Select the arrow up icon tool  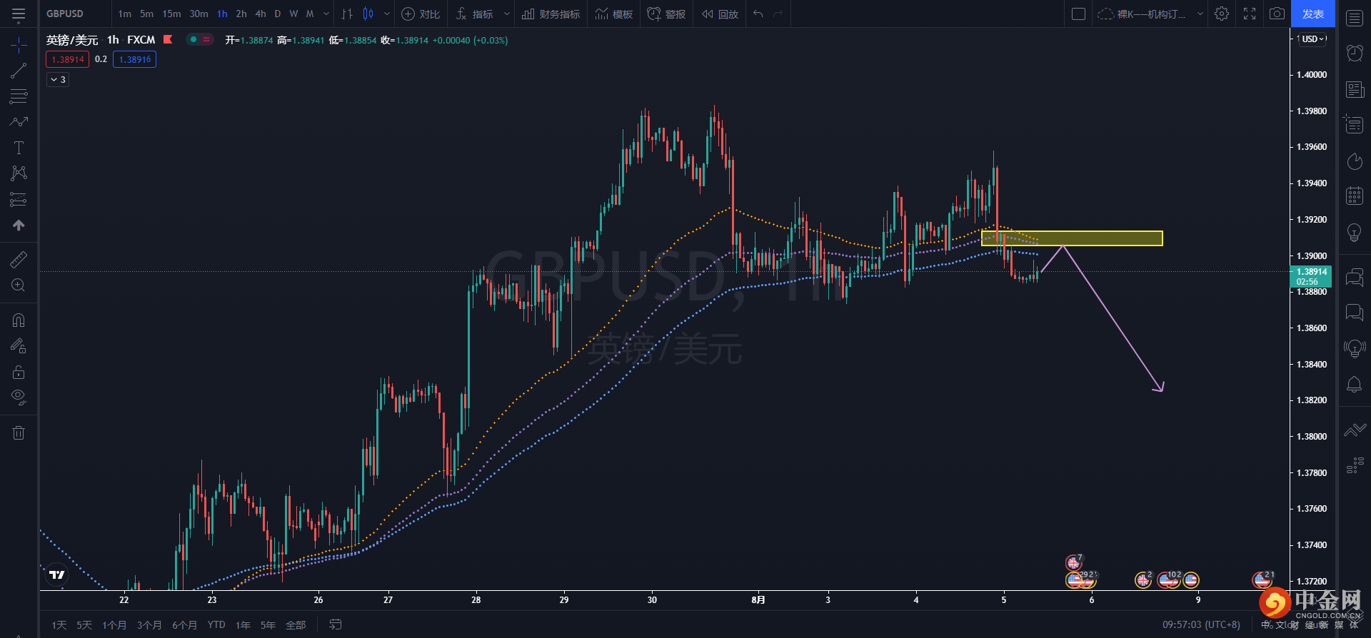19,225
